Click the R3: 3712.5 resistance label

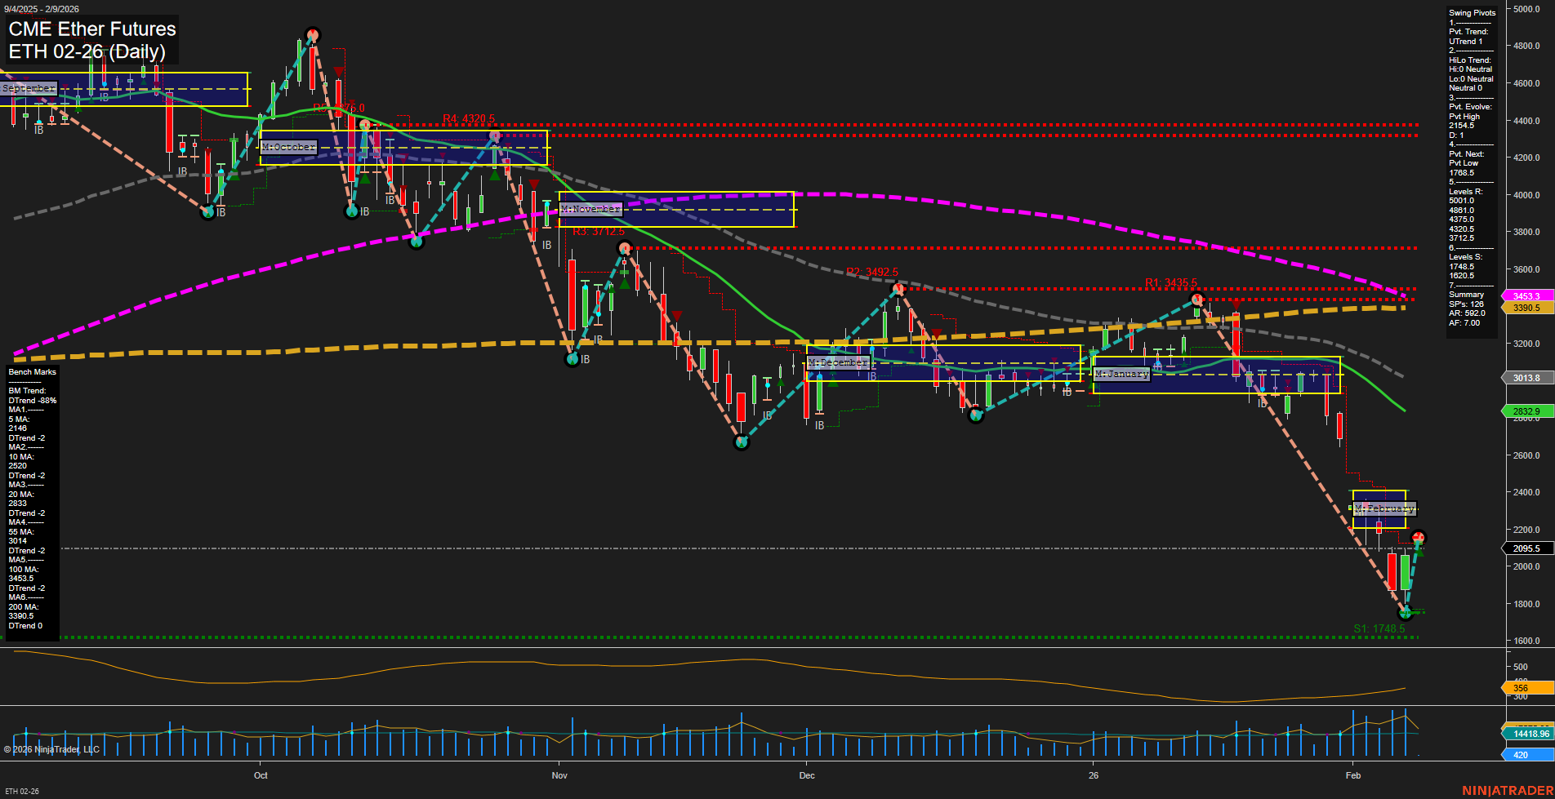[x=600, y=231]
